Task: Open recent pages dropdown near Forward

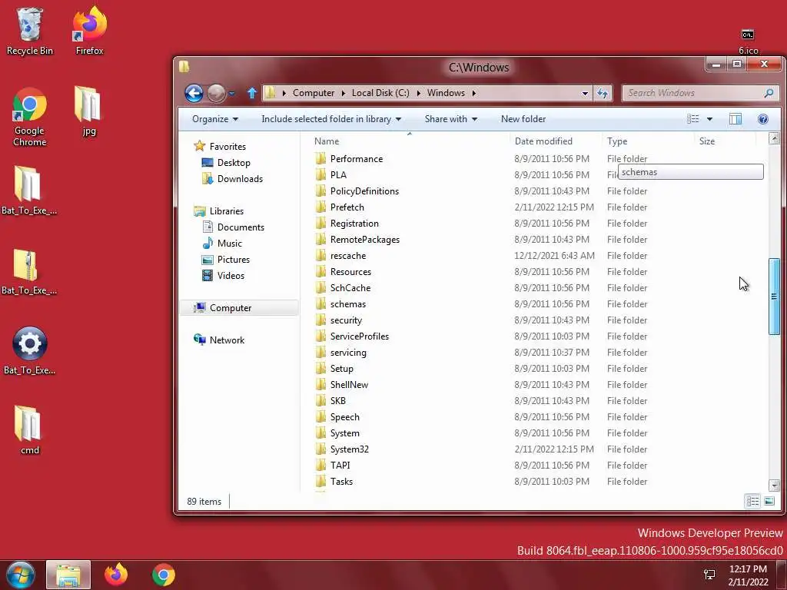Action: 231,93
